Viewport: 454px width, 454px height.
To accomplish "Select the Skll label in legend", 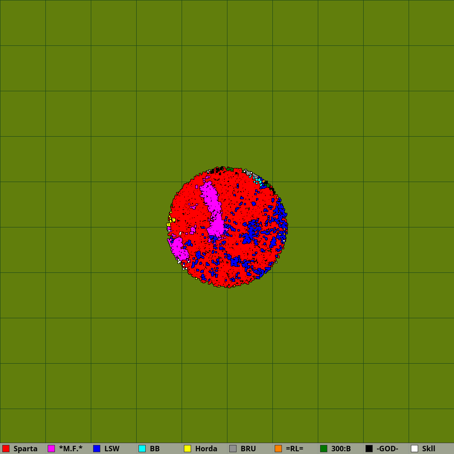I will click(429, 449).
